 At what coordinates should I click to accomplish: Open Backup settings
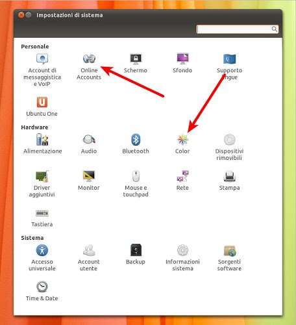136,254
